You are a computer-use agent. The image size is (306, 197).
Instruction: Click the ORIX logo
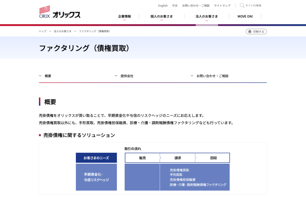point(60,12)
